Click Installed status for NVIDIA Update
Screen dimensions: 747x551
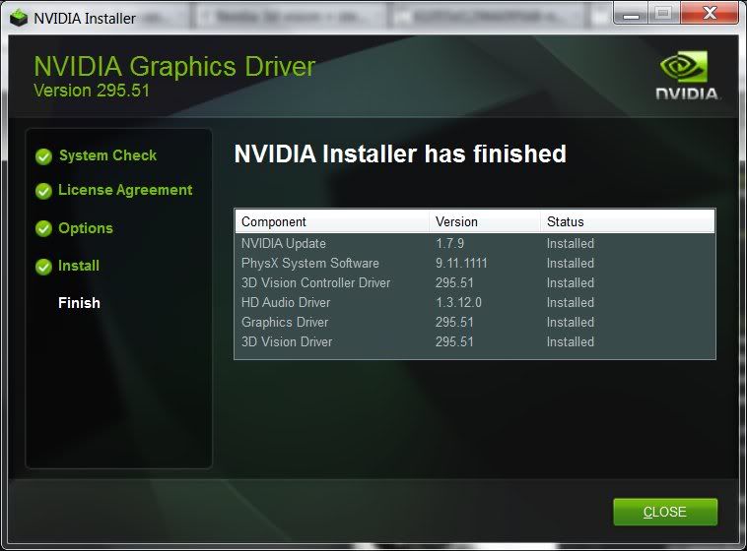pyautogui.click(x=571, y=243)
